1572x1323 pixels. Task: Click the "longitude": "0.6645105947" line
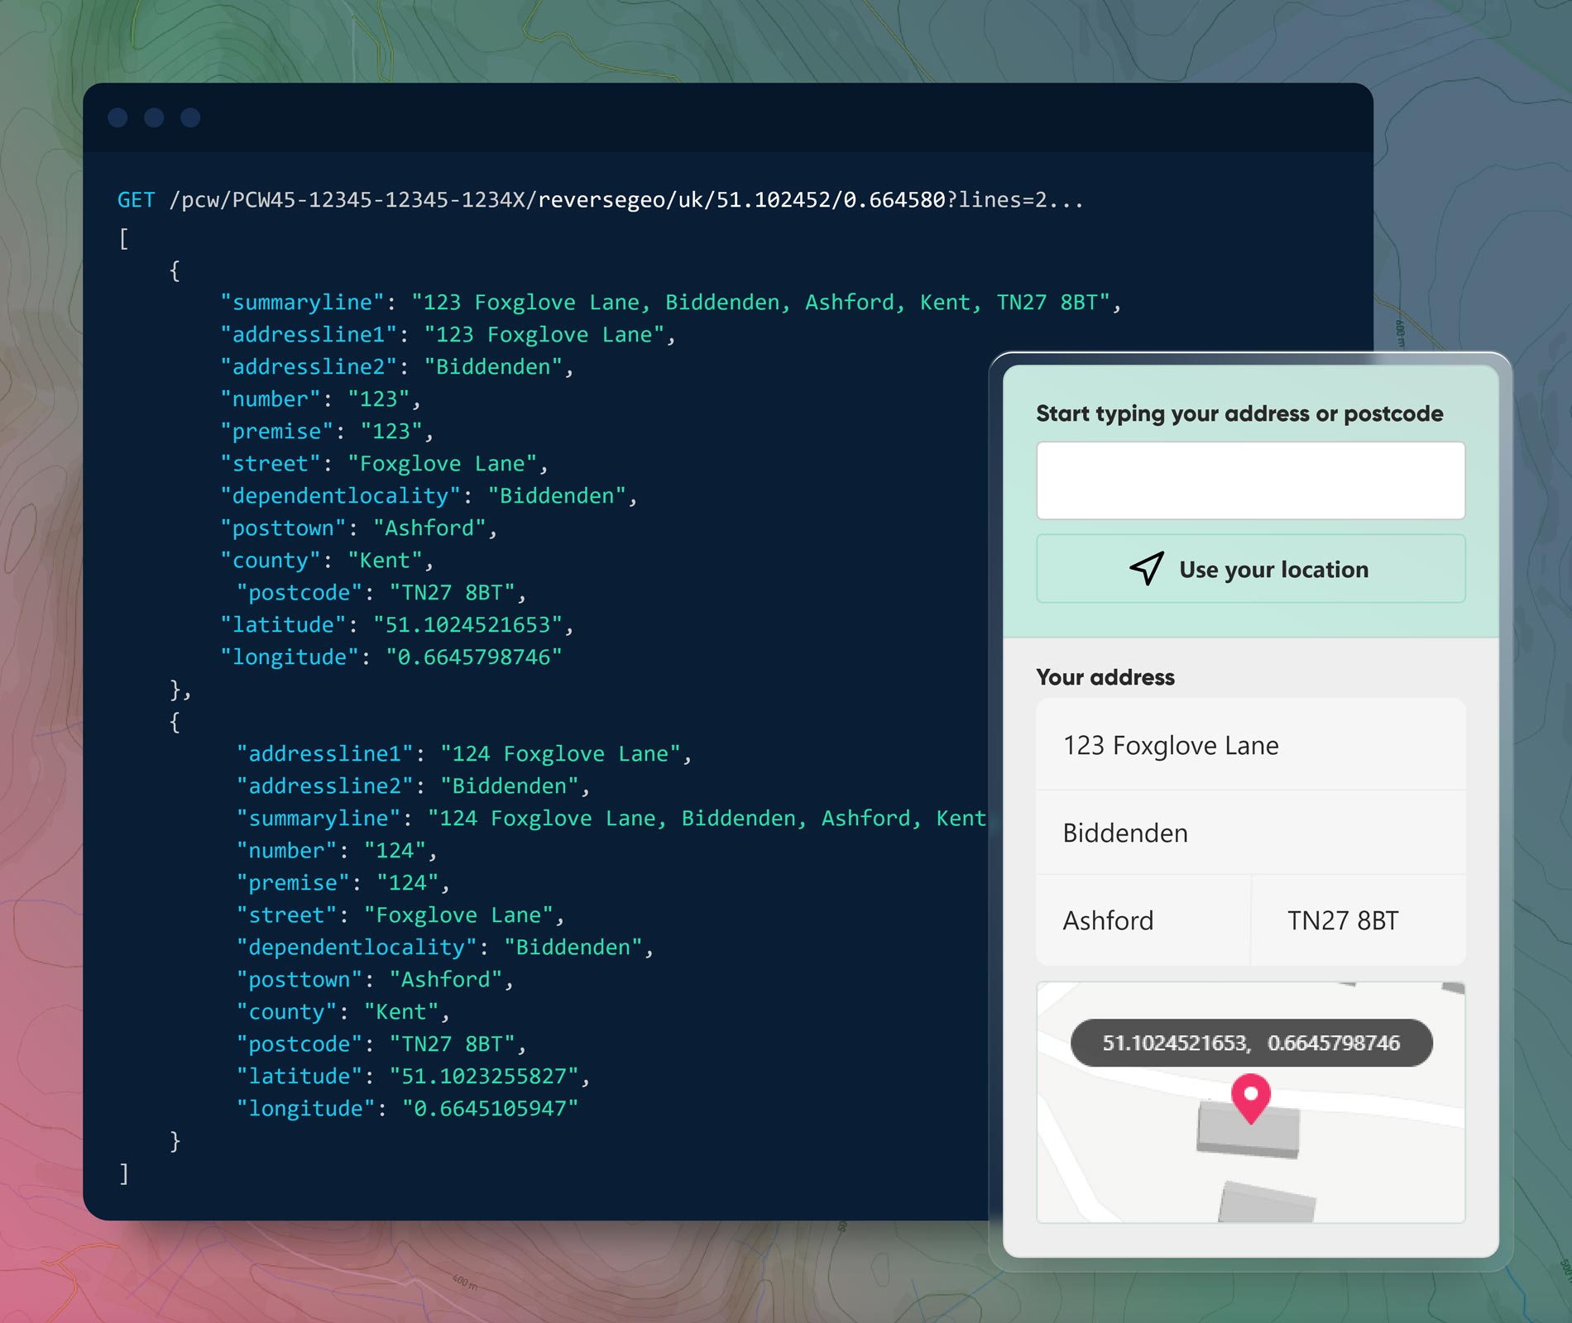pyautogui.click(x=407, y=1109)
